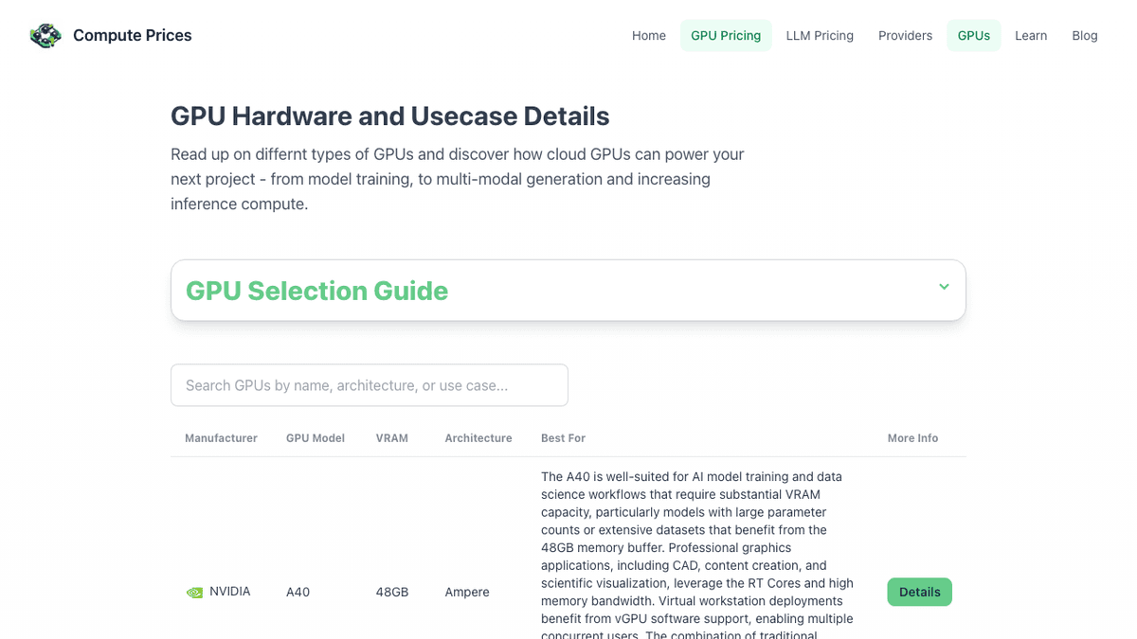
Task: Open the GPU Pricing page
Action: (x=726, y=36)
